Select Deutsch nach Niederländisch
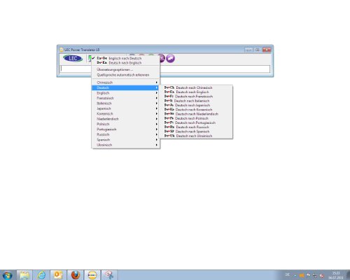Viewport: 350px width, 280px height. pos(196,114)
